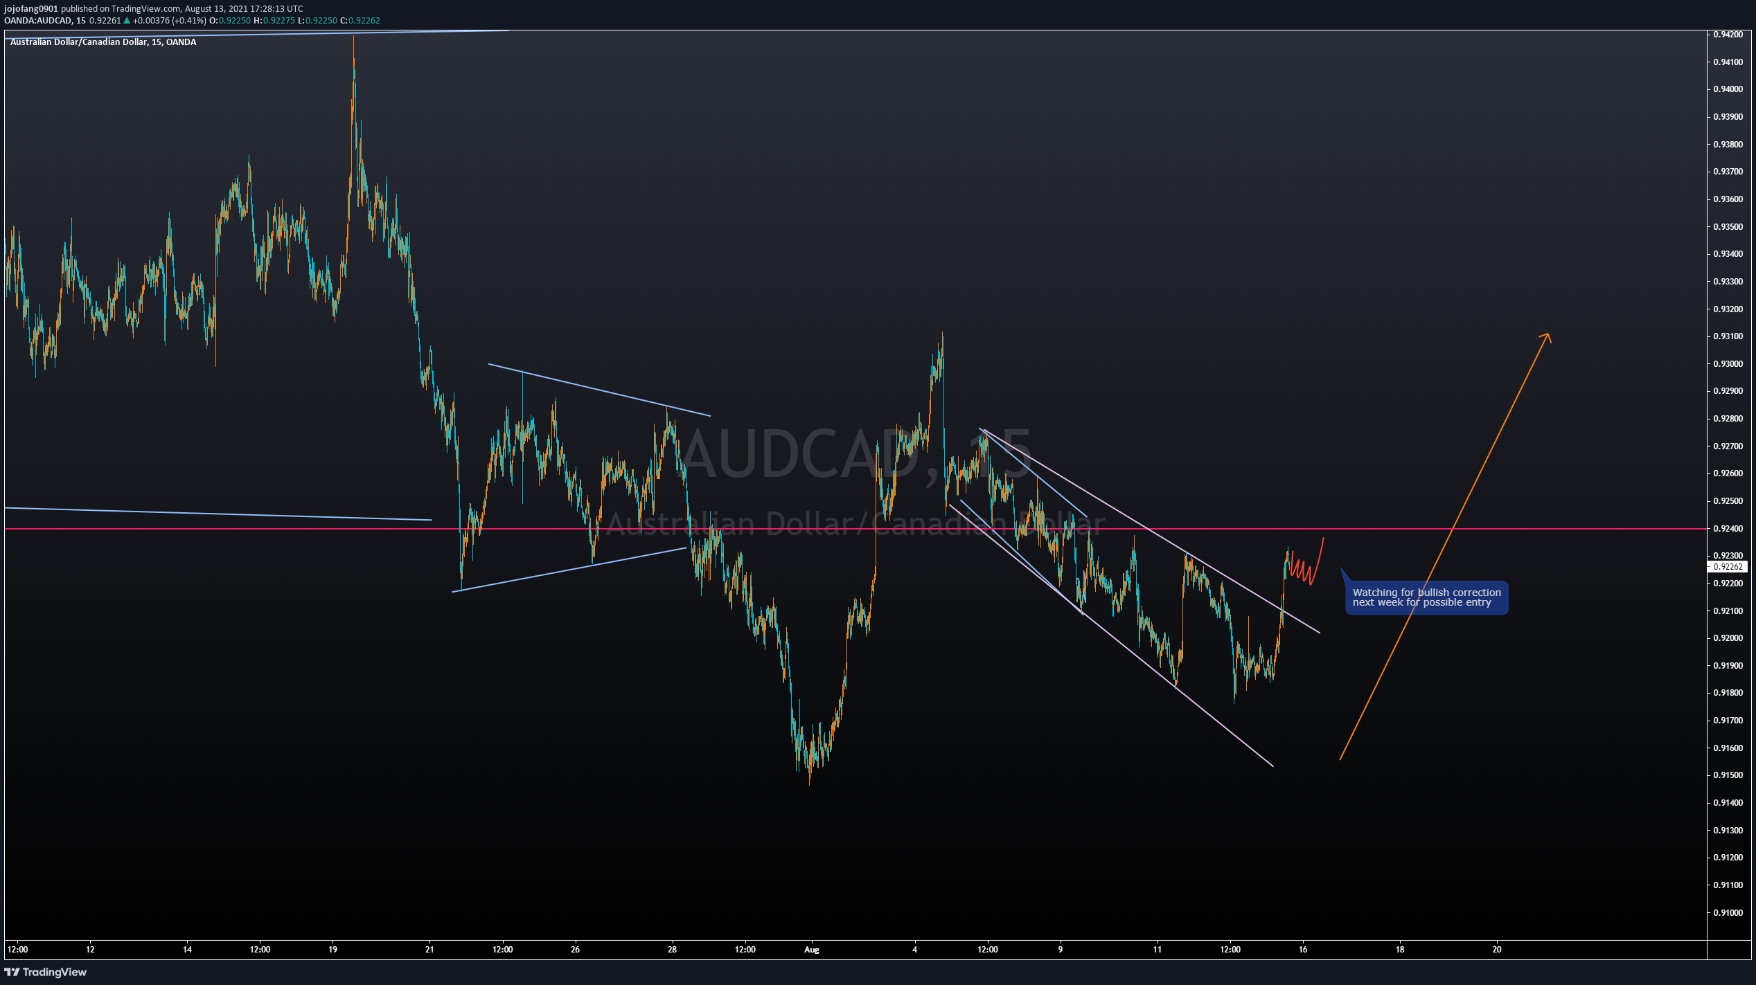Click the '18' date on the time axis
The image size is (1756, 985).
[1400, 950]
